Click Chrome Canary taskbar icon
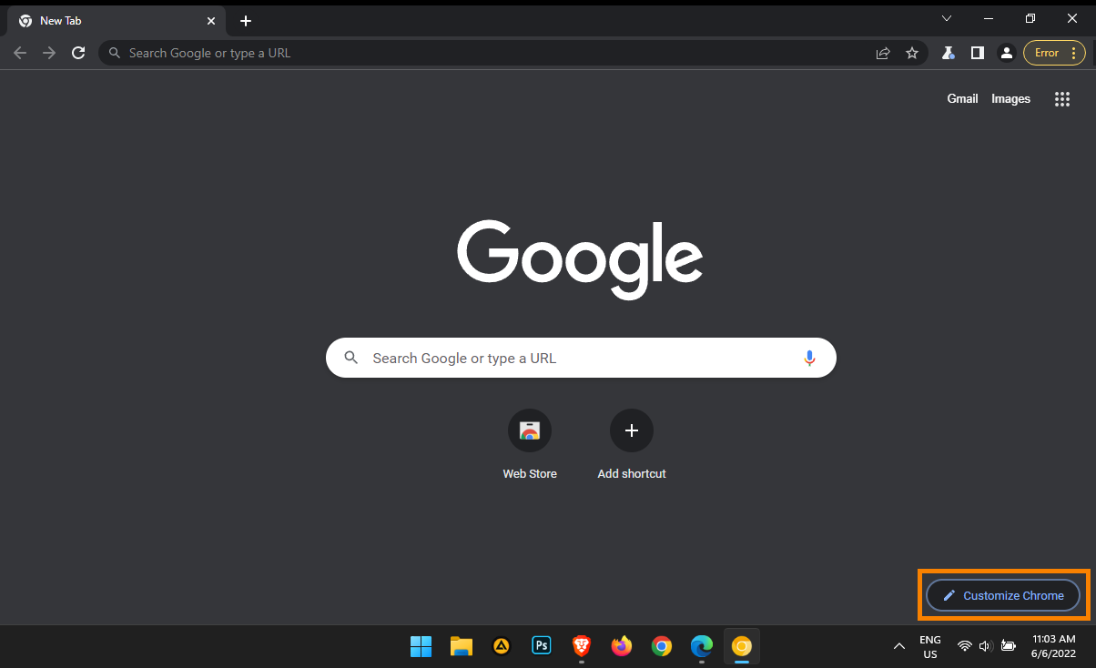Image resolution: width=1096 pixels, height=668 pixels. coord(742,646)
